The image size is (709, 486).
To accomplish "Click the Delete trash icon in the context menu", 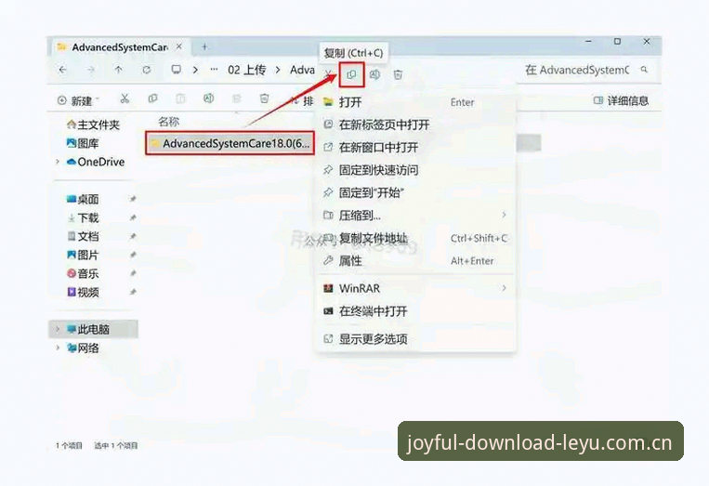I will point(398,74).
